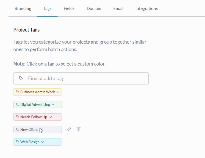This screenshot has width=205, height=158.
Task: Click the pencil edit icon beside New Client
Action: [x=69, y=129]
